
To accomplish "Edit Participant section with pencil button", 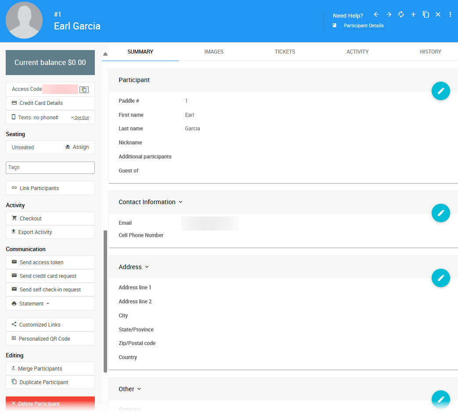I will click(440, 91).
